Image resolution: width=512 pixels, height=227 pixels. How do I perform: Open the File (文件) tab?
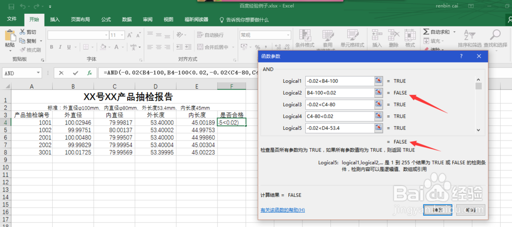pyautogui.click(x=12, y=19)
